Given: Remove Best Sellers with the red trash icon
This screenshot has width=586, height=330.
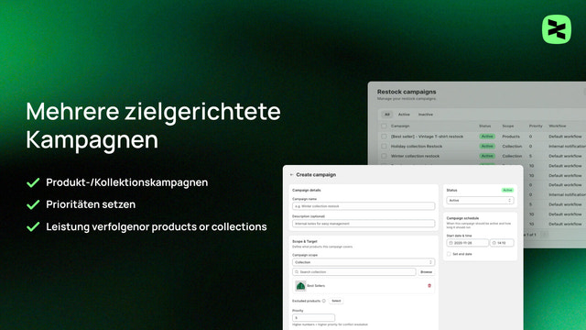Looking at the screenshot, I should click(429, 285).
